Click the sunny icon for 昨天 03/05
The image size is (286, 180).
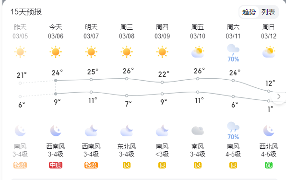pyautogui.click(x=20, y=52)
